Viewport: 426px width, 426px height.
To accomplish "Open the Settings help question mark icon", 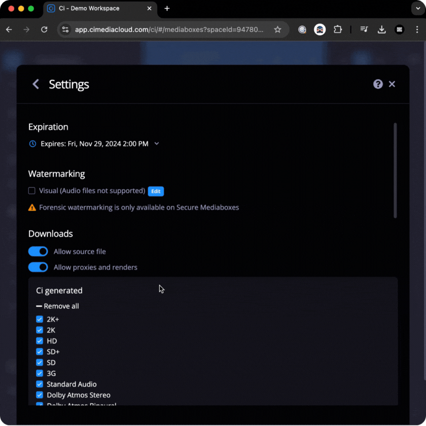I will pos(378,84).
